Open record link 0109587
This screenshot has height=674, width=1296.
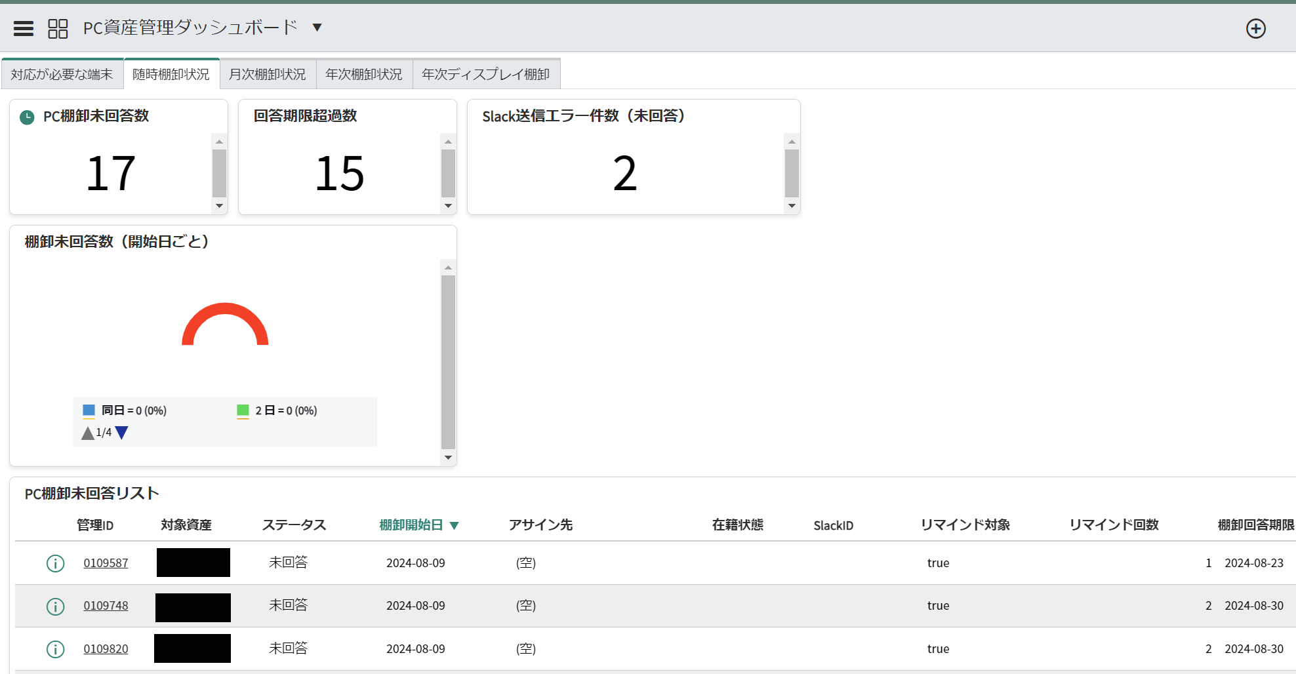click(106, 563)
